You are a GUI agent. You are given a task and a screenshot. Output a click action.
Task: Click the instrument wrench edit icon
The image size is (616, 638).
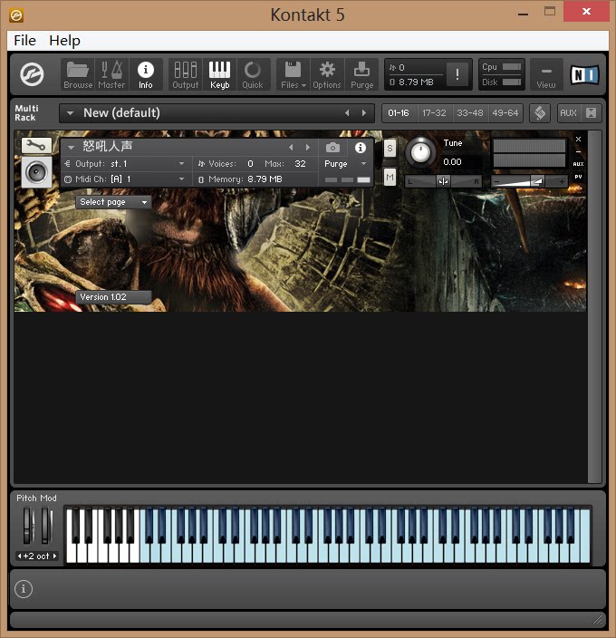pos(36,145)
